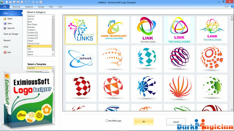Click the logo gallery scrollbar down arrow
Screen dimensions: 234x131
tap(232, 110)
